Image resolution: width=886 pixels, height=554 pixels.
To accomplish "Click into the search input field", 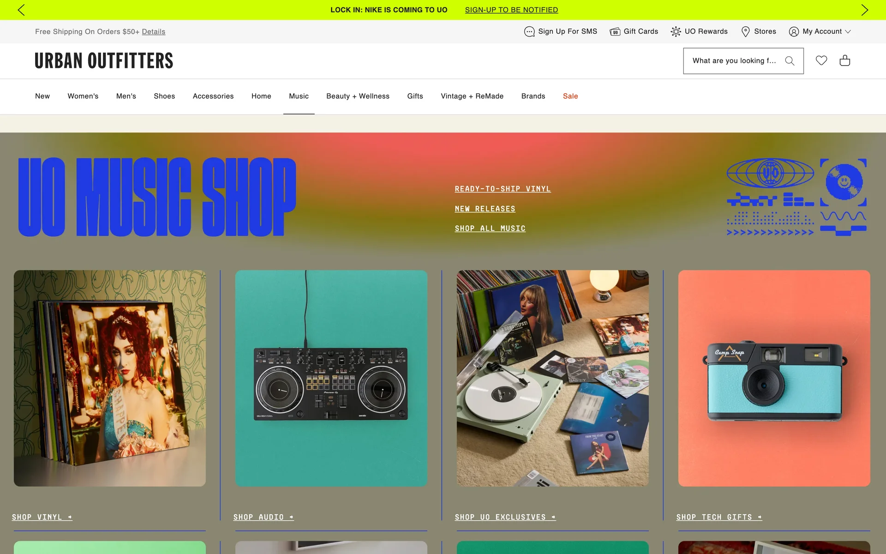I will pos(734,61).
